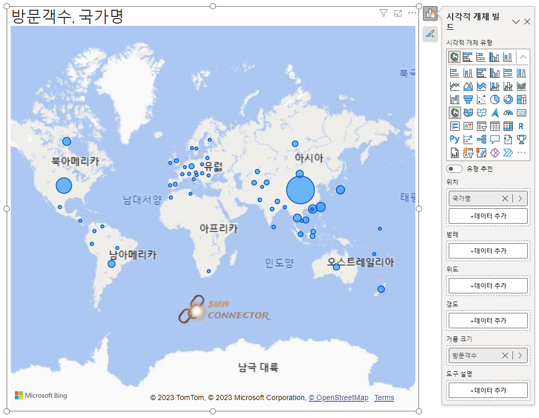Add data to the 범례 well
Image resolution: width=539 pixels, height=418 pixels.
(488, 251)
